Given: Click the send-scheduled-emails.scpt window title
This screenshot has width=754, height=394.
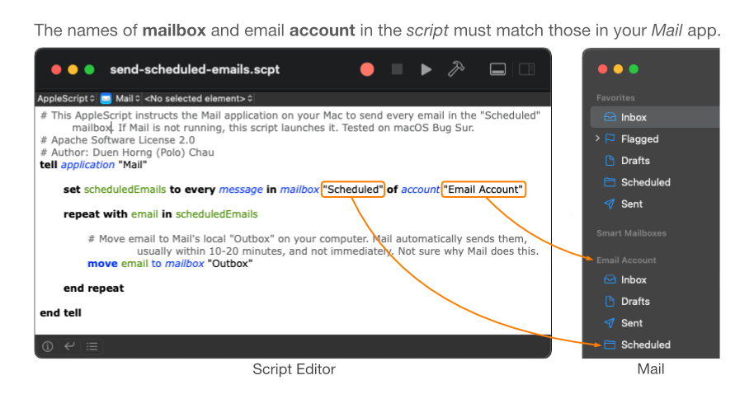Looking at the screenshot, I should (195, 70).
